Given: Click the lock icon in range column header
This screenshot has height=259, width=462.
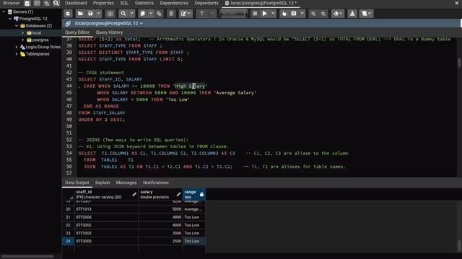Looking at the screenshot, I should [x=201, y=194].
